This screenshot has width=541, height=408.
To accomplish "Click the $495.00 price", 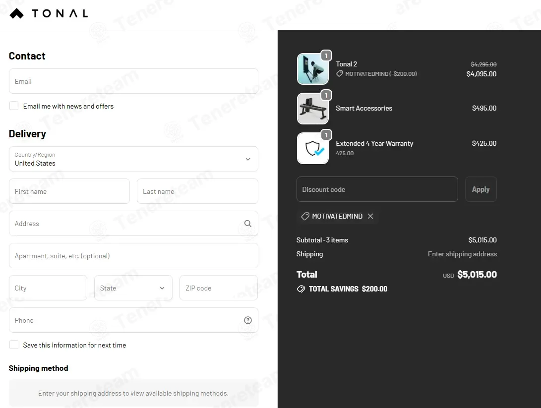I will point(484,108).
